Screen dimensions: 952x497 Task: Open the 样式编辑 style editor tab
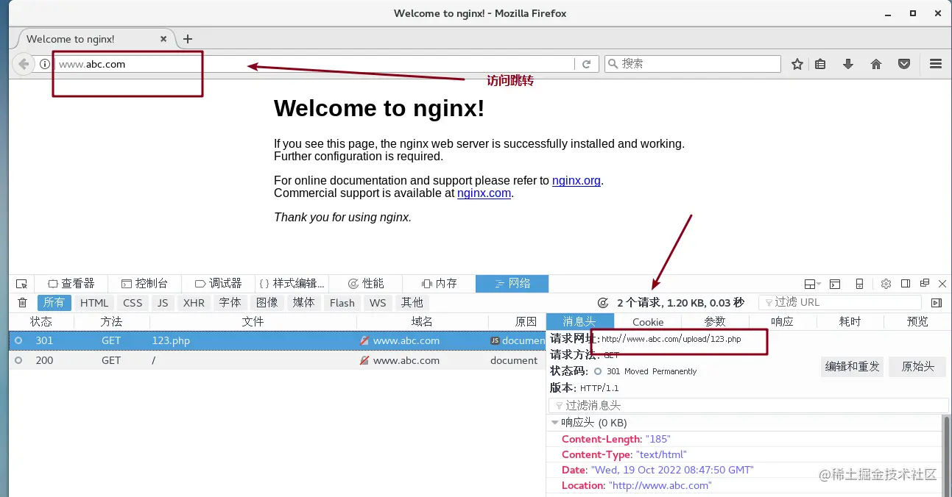click(292, 284)
